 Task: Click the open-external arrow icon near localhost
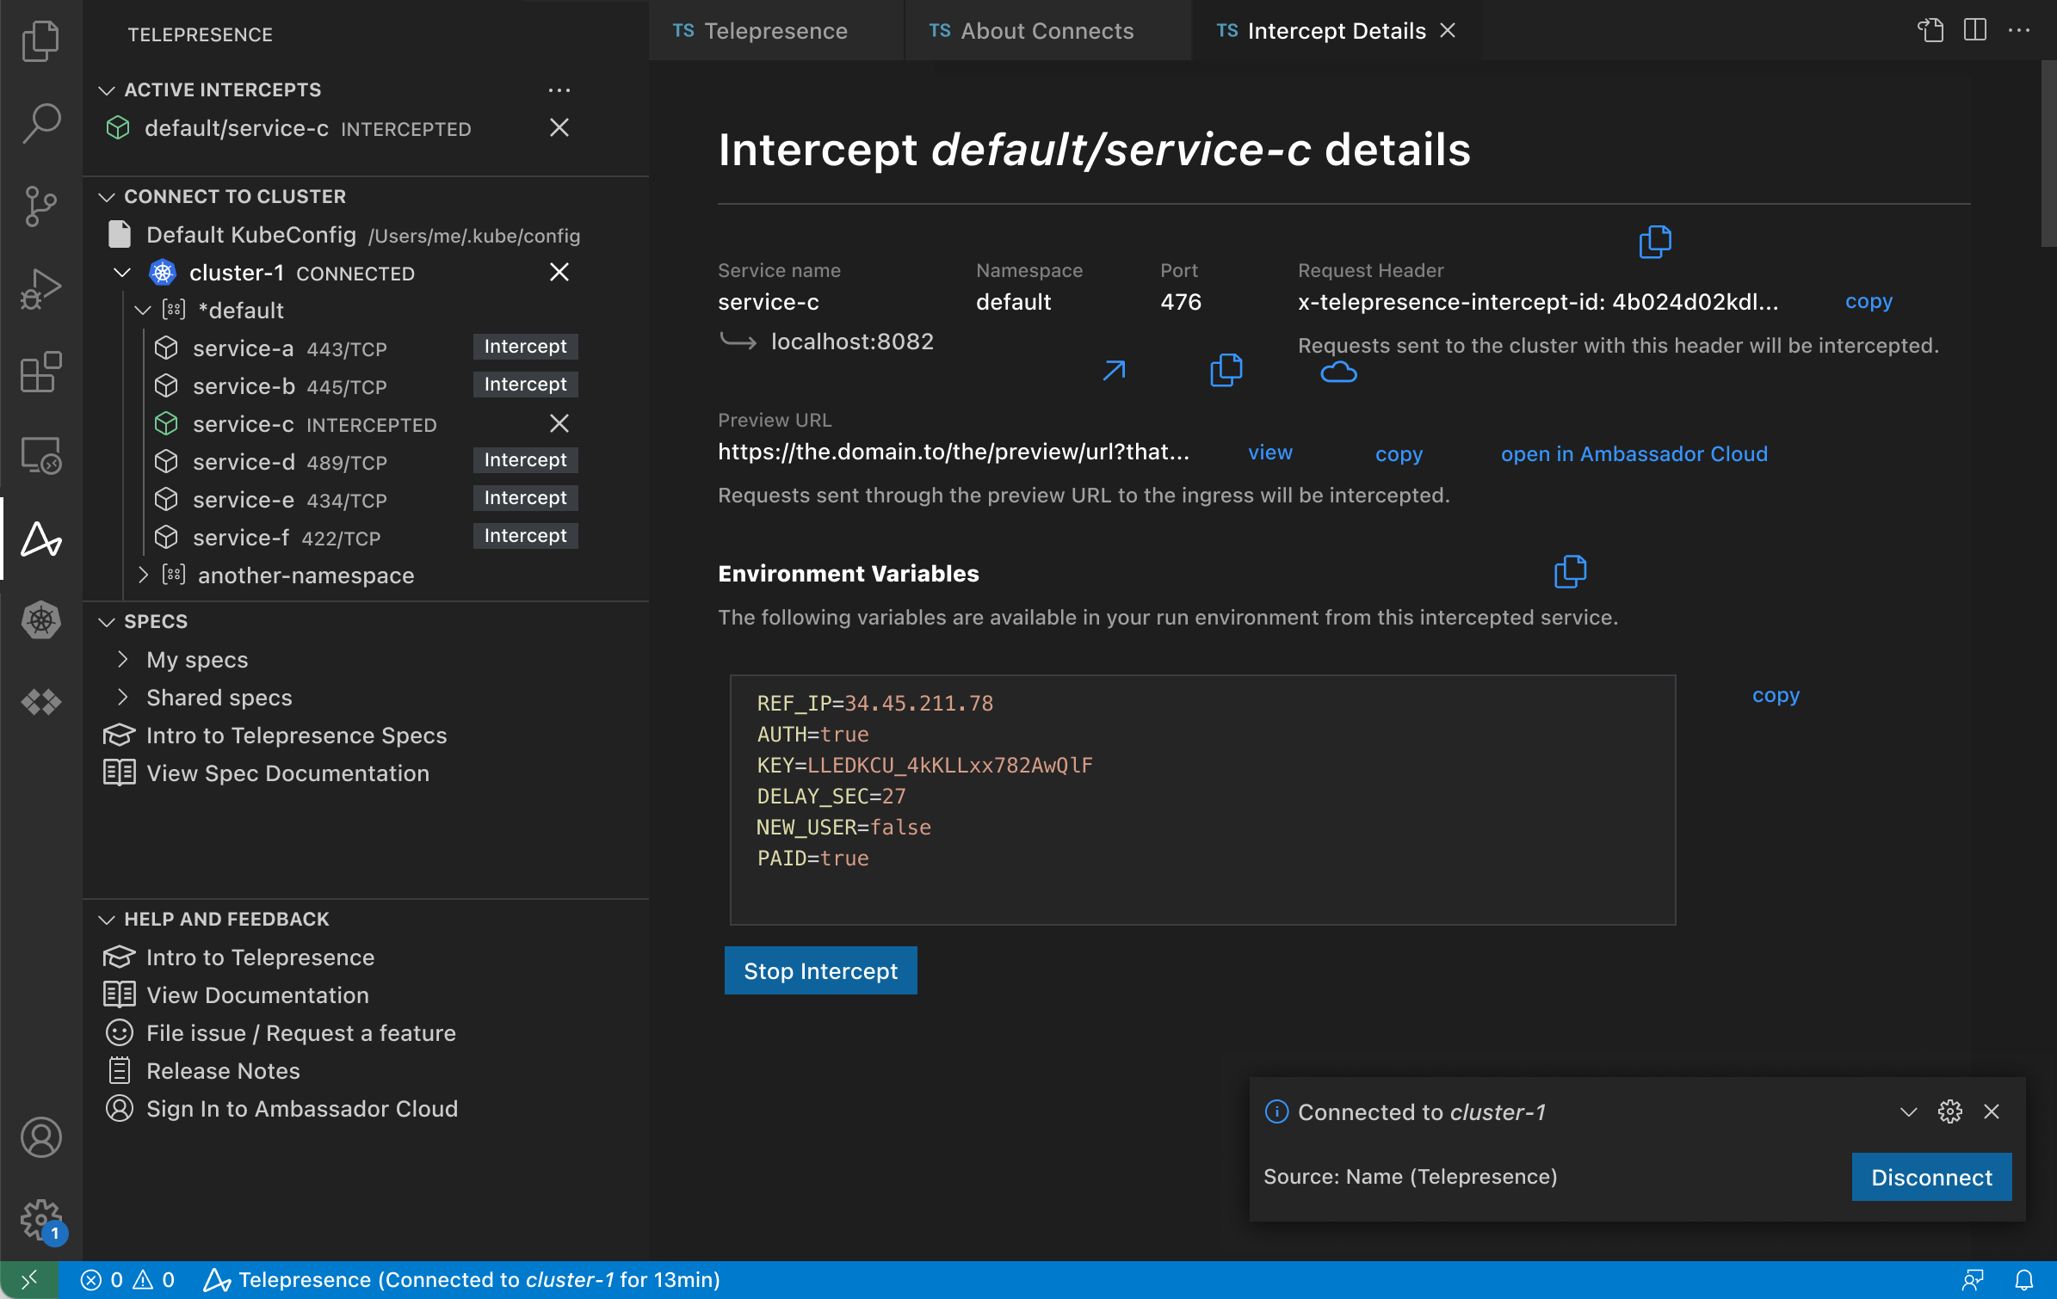click(x=1114, y=371)
